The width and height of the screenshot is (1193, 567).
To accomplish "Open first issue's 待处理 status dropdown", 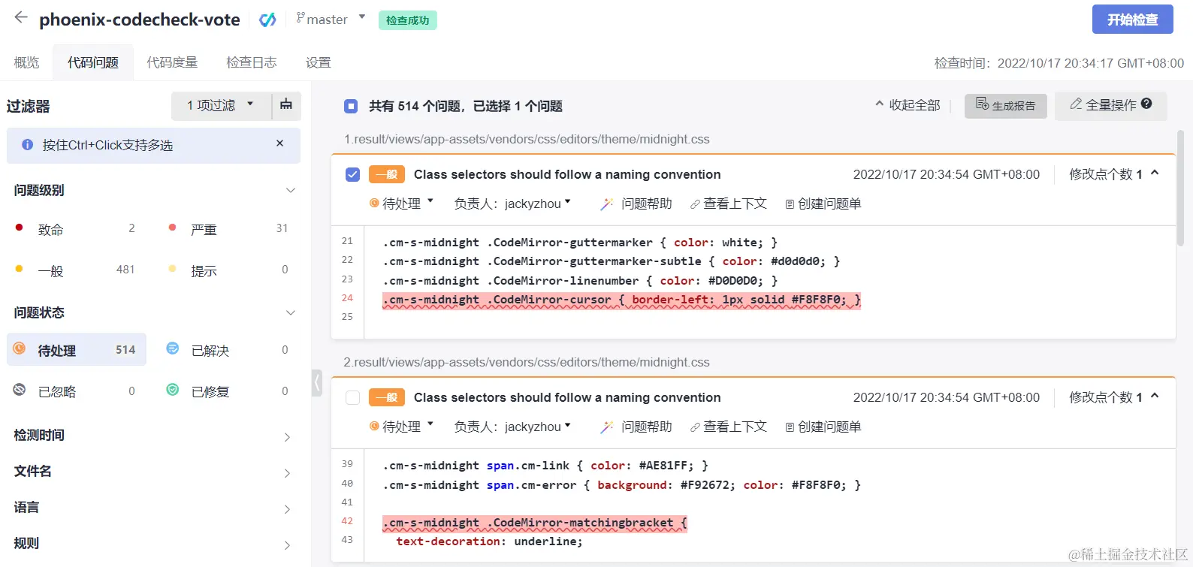I will pyautogui.click(x=402, y=204).
